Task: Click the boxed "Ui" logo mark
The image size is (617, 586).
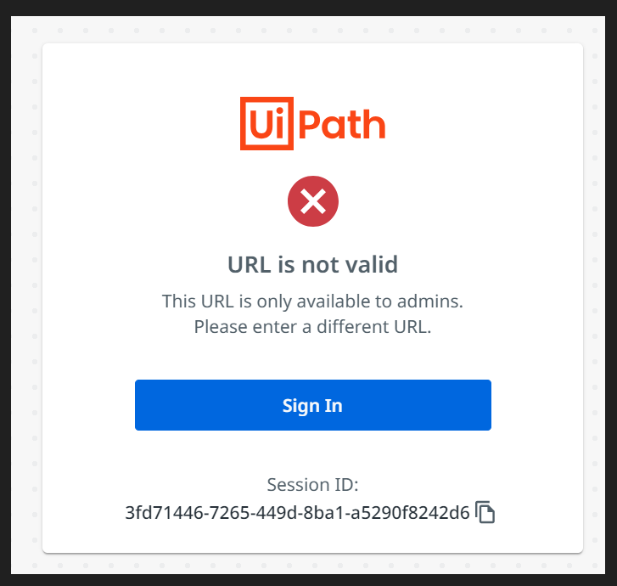Action: (266, 124)
